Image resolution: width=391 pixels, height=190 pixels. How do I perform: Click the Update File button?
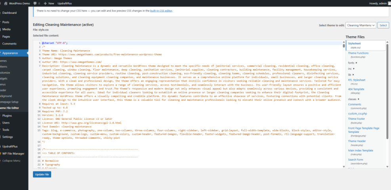[x=42, y=175]
